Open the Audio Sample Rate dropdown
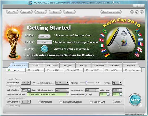148x116 pixels. [x=67, y=83]
